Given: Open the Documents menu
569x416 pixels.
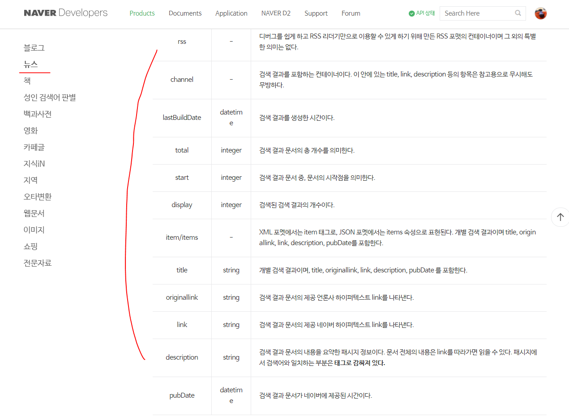Looking at the screenshot, I should pos(185,13).
